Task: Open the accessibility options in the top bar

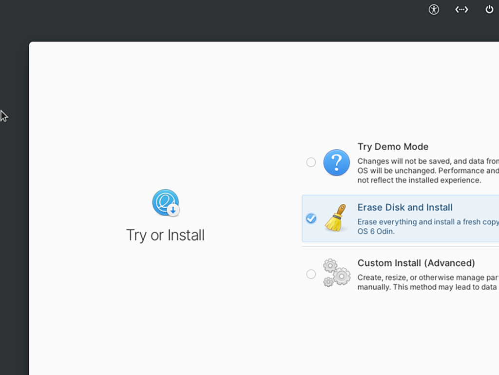Action: pos(433,9)
